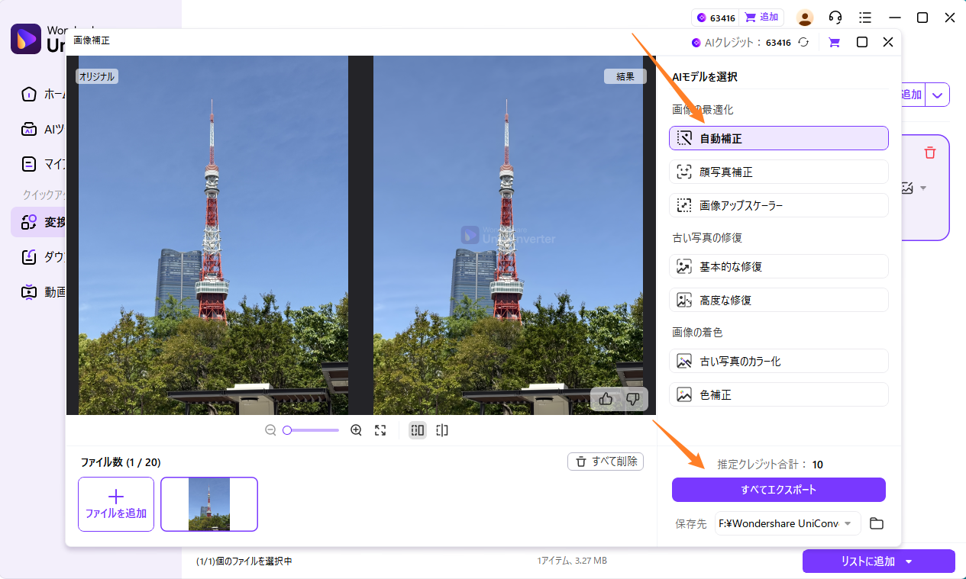Click the zoom out magnifier icon
This screenshot has height=579, width=966.
[270, 430]
